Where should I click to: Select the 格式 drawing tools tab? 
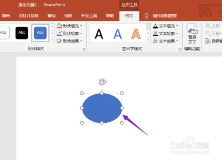(x=129, y=16)
